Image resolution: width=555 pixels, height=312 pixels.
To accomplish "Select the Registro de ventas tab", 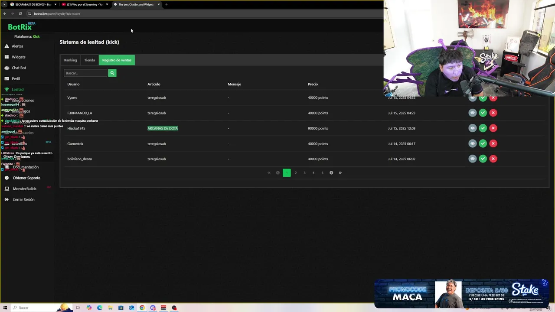I will (x=117, y=60).
